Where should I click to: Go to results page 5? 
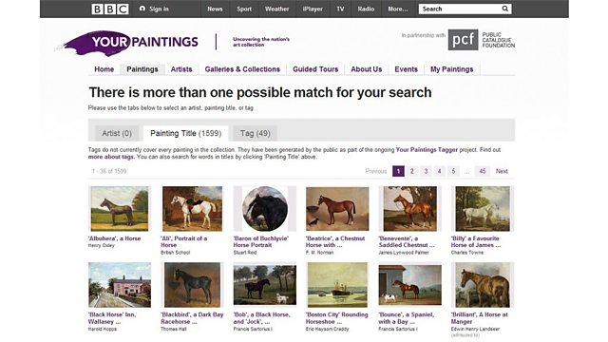point(453,171)
